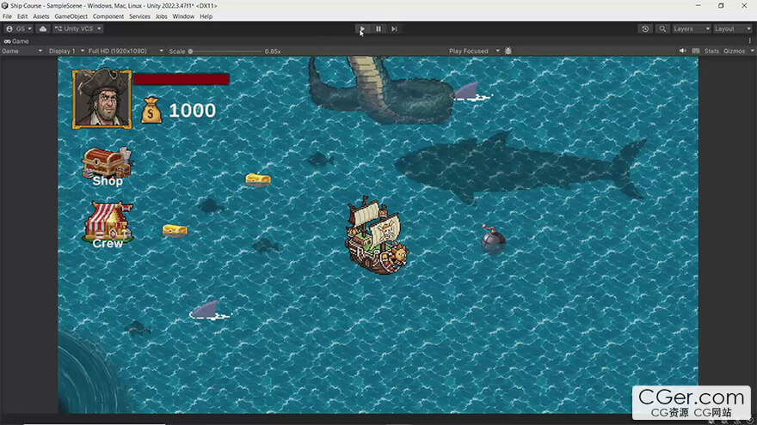The image size is (757, 425).
Task: Open the Window menu
Action: tap(183, 16)
